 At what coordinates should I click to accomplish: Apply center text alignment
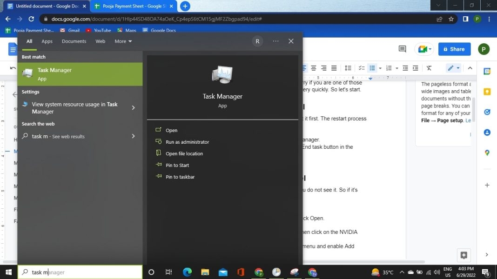pyautogui.click(x=314, y=68)
